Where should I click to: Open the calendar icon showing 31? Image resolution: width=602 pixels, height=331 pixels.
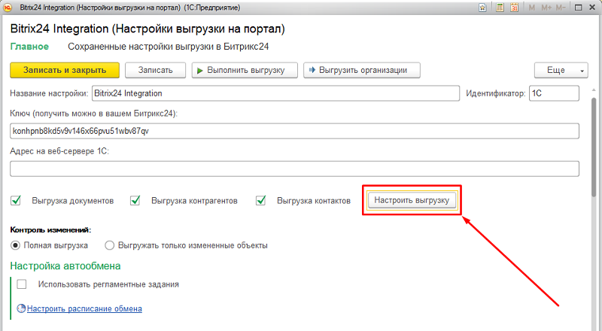point(515,8)
